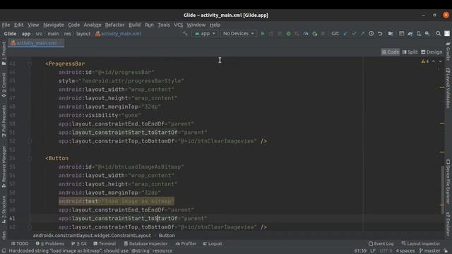Open the Problems tool window
This screenshot has height=254, width=452.
[50, 243]
